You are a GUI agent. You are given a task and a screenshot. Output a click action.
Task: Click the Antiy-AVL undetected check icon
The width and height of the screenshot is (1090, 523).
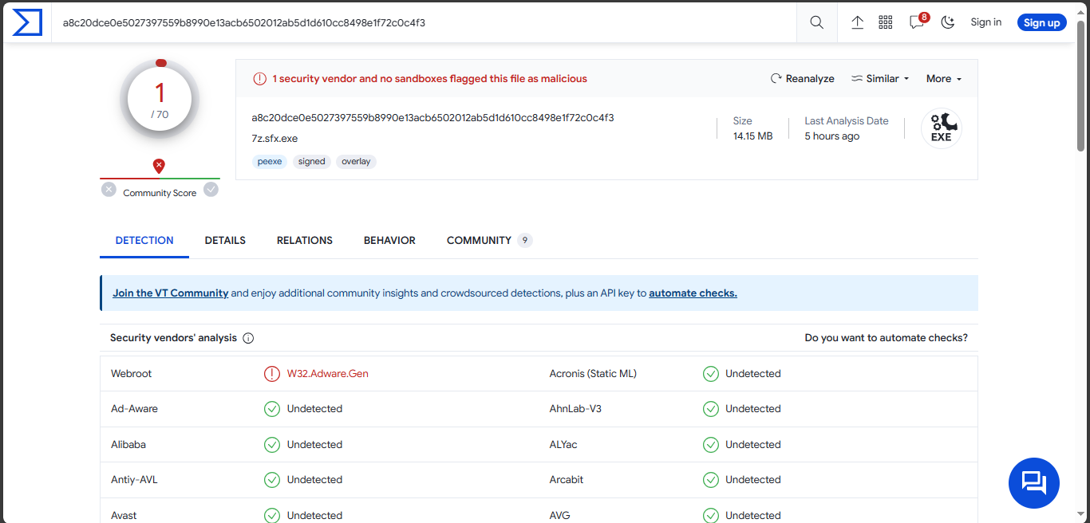[x=272, y=480]
